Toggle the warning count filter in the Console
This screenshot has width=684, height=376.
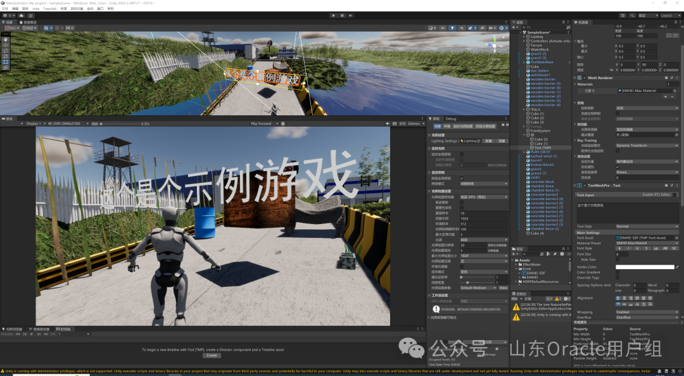(559, 299)
